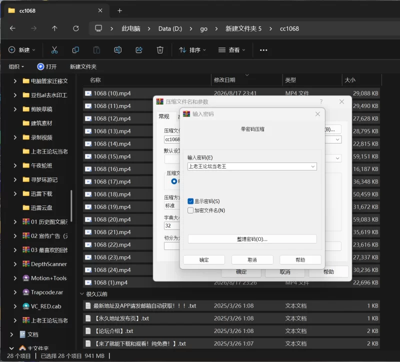Expand the 寻梦环游记 tree node

[15, 179]
